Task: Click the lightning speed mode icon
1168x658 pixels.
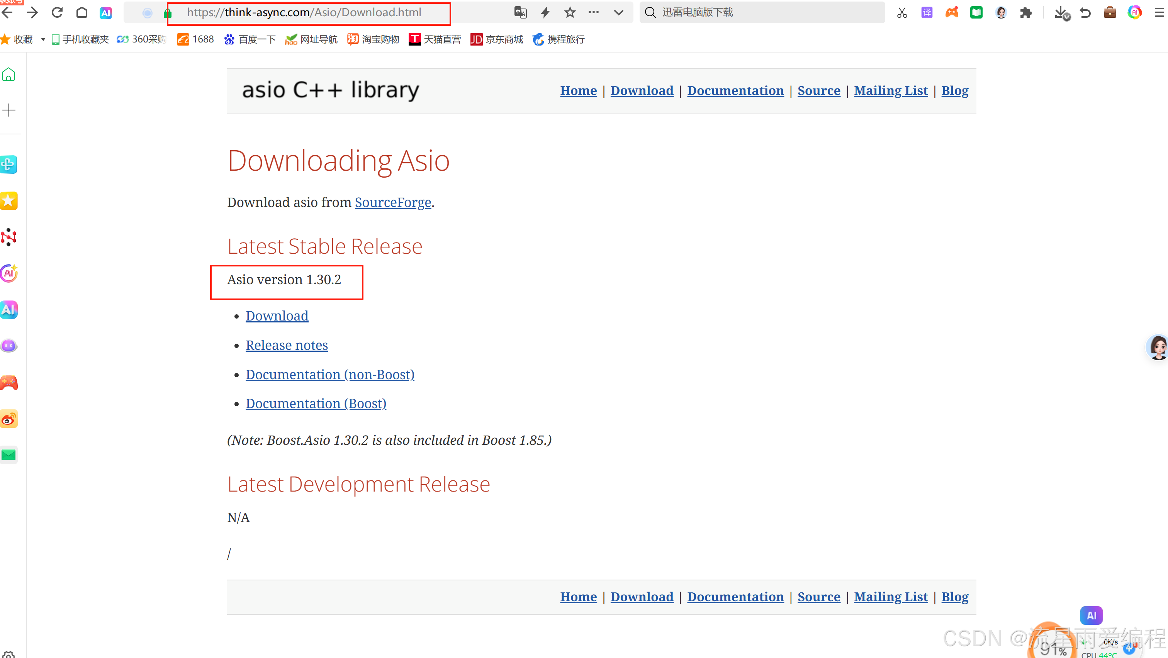Action: click(545, 12)
